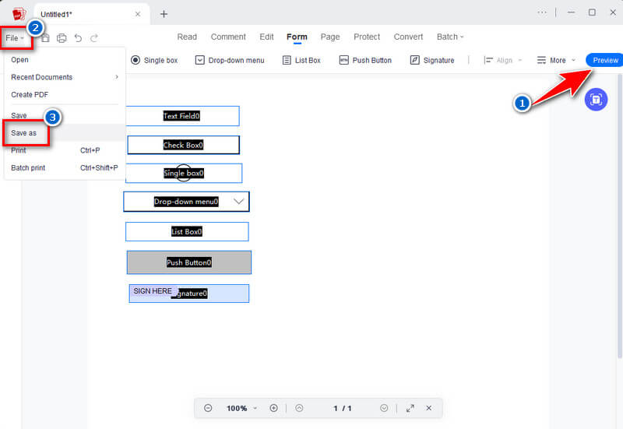
Task: Select the Signature form tool
Action: pos(432,61)
